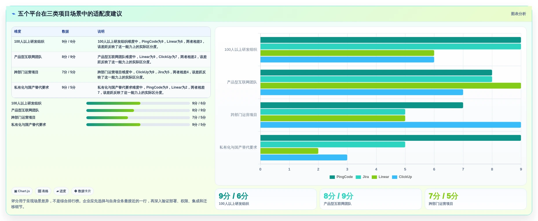Select the 进度 chip
The image size is (538, 221).
61,191
